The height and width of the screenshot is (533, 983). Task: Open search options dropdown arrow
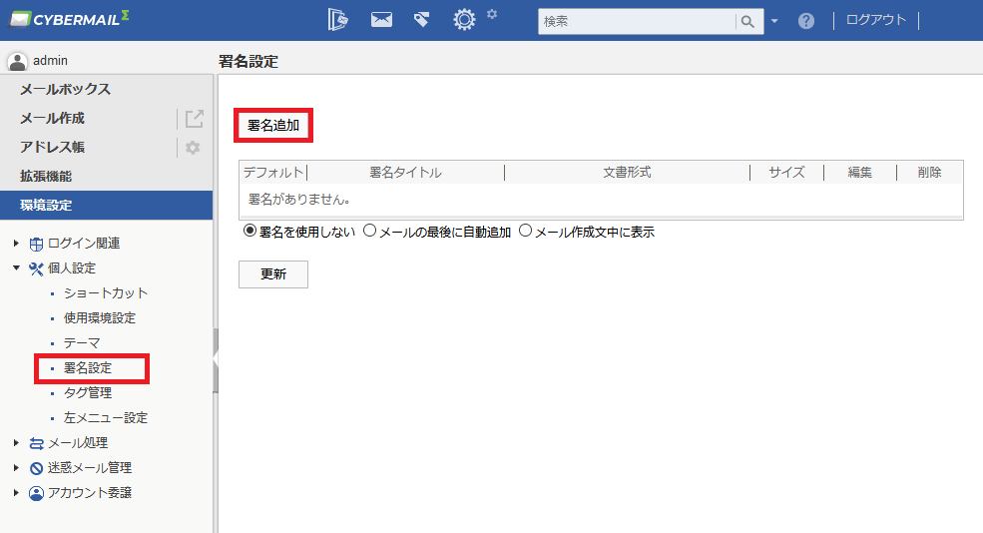point(774,21)
